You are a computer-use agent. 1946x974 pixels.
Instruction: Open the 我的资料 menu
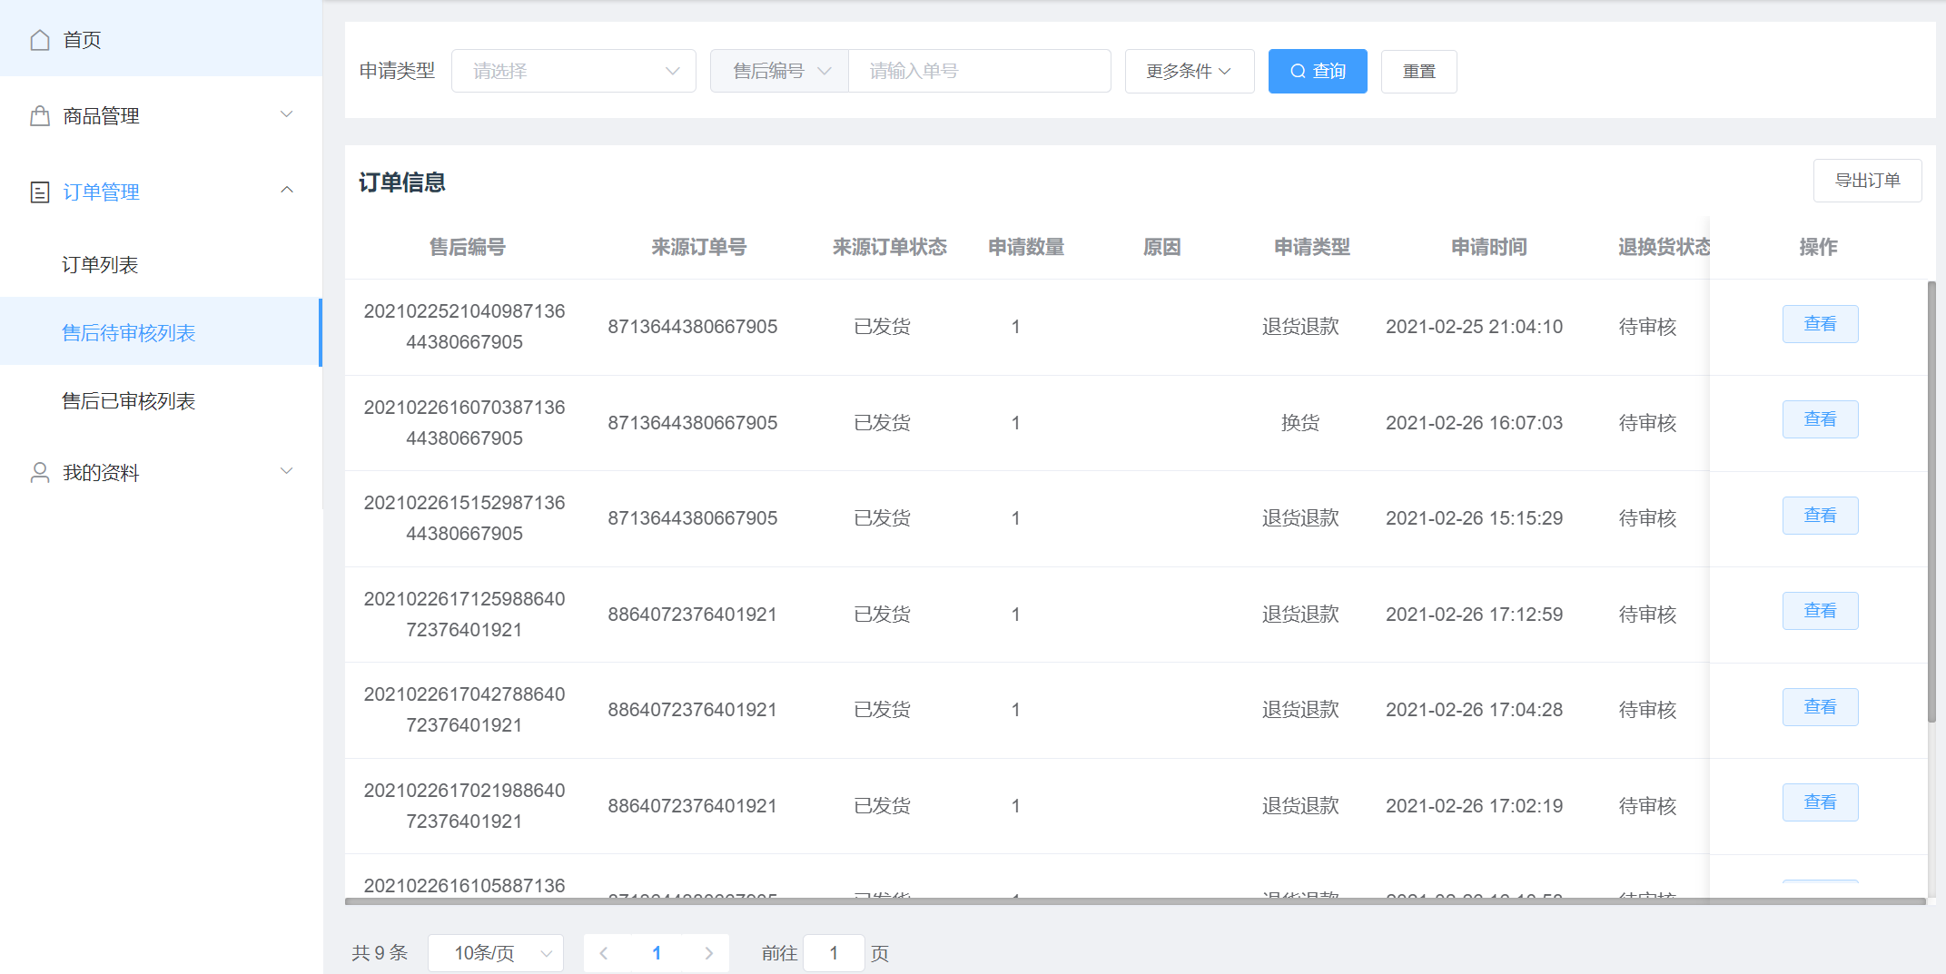tap(161, 473)
